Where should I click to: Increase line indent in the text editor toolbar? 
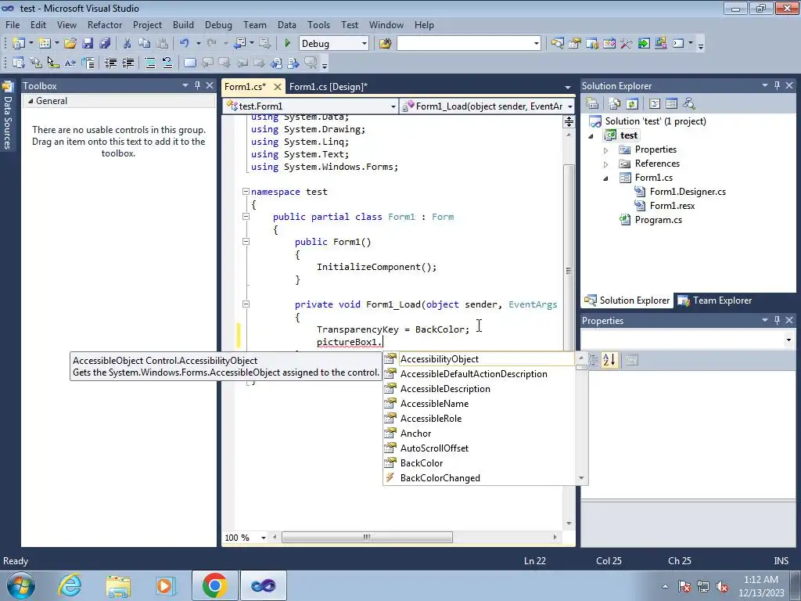click(128, 63)
